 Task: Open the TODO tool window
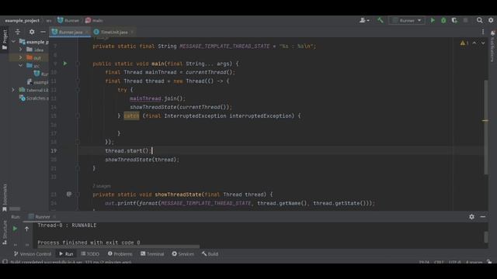coord(90,253)
